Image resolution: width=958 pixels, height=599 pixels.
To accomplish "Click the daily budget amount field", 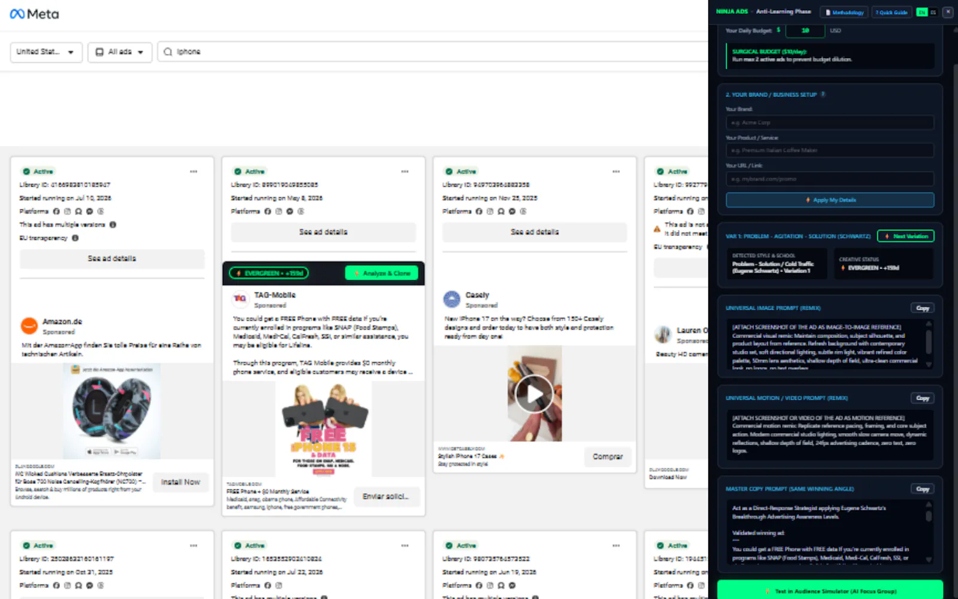I will 805,30.
